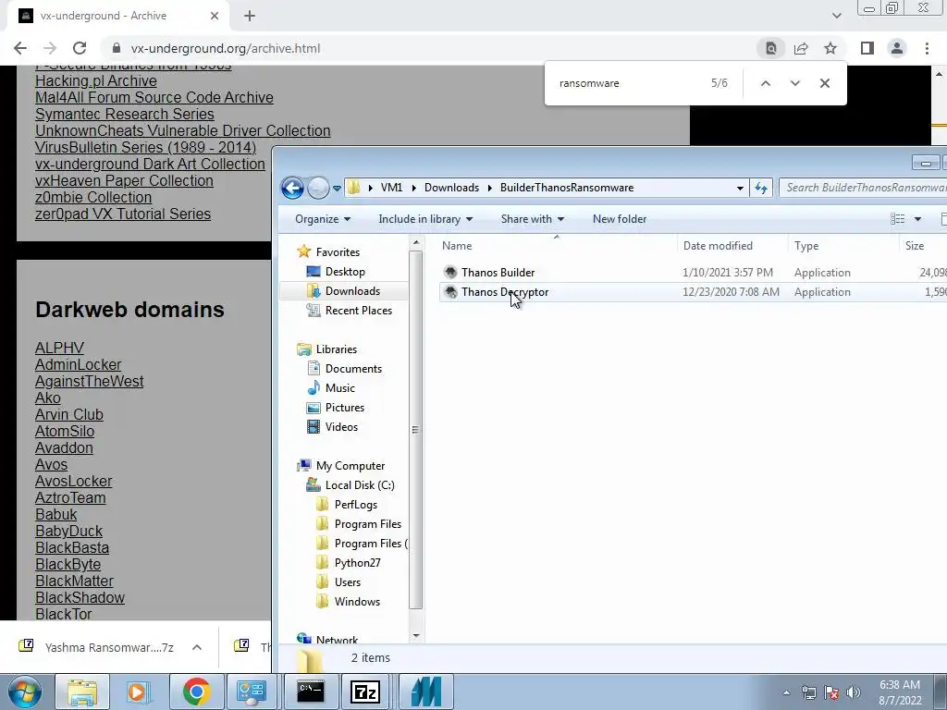Go to next find result for ransomware
This screenshot has width=947, height=710.
point(794,83)
